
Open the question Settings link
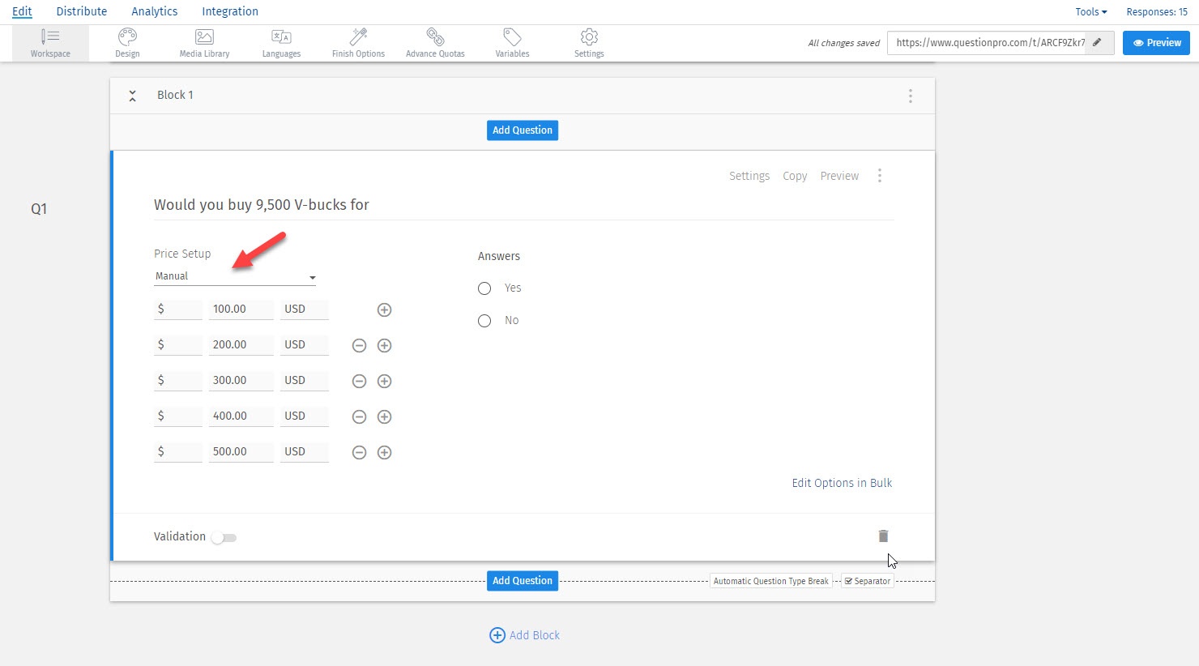point(749,176)
